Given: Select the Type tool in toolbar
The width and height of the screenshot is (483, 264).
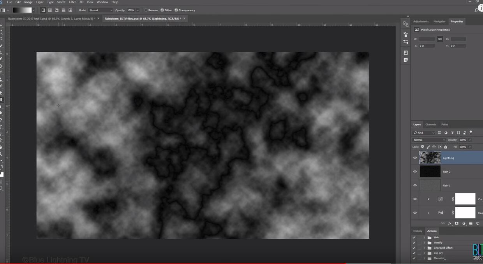Looking at the screenshot, I should coord(1,127).
